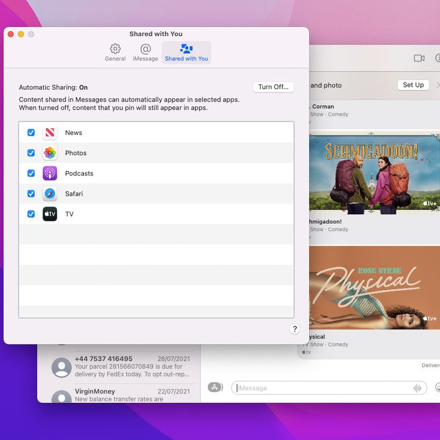This screenshot has height=440, width=440.
Task: Click the Photos app icon
Action: 50,153
